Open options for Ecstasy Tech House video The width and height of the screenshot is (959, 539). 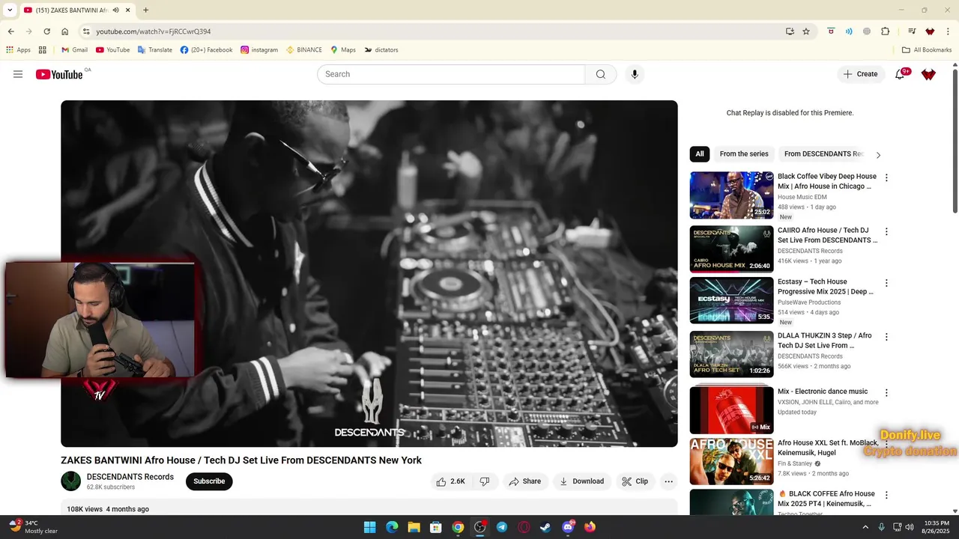[x=886, y=284]
